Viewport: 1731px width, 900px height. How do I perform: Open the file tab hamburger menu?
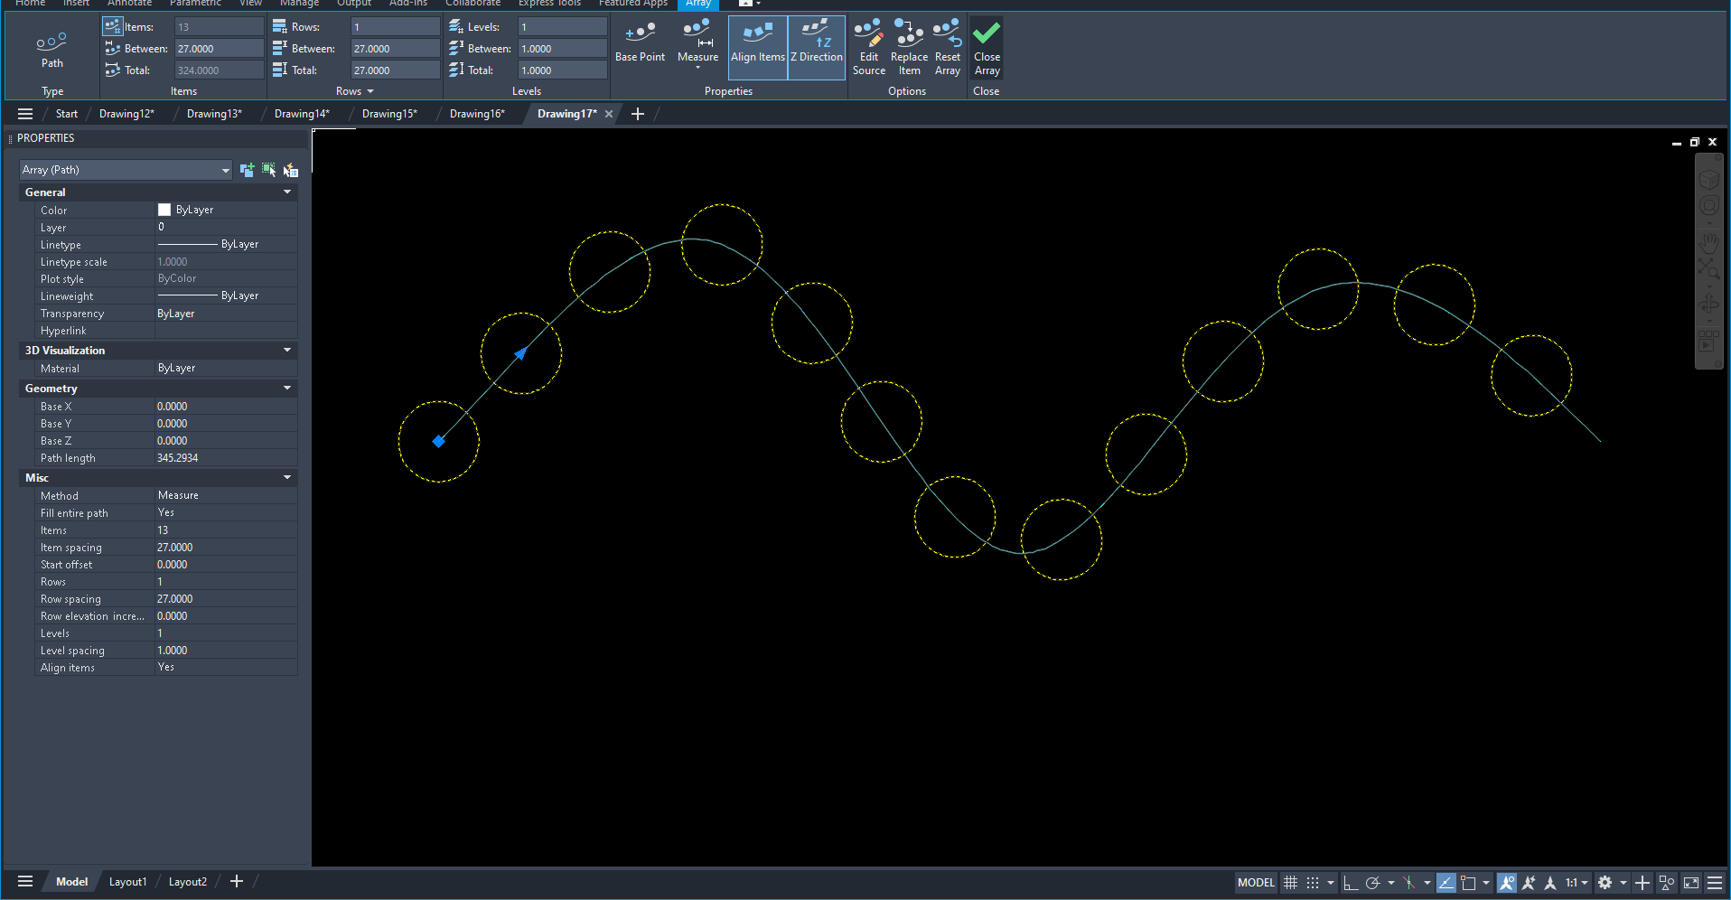point(25,114)
